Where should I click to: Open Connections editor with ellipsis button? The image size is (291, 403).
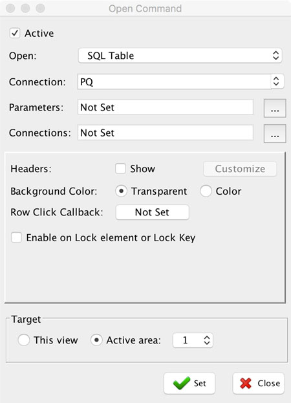275,133
